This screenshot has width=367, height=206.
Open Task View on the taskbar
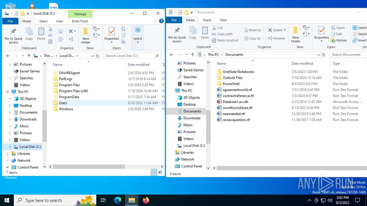103,200
